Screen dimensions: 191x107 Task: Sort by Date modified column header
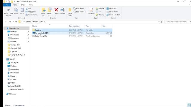click(x=74, y=26)
